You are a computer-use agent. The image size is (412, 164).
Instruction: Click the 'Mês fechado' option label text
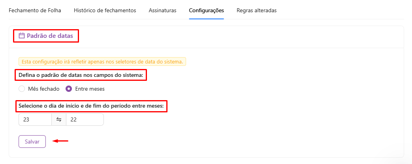(43, 89)
